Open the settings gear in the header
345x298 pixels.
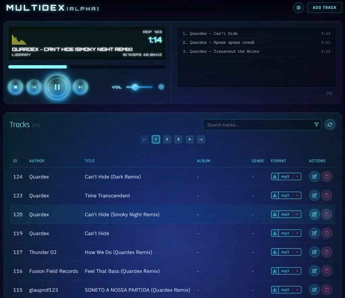(298, 7)
